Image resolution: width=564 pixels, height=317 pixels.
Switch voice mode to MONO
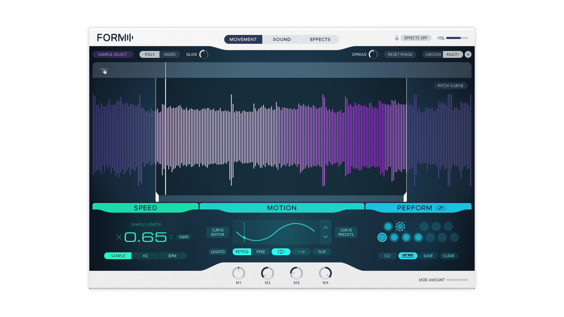click(x=169, y=55)
